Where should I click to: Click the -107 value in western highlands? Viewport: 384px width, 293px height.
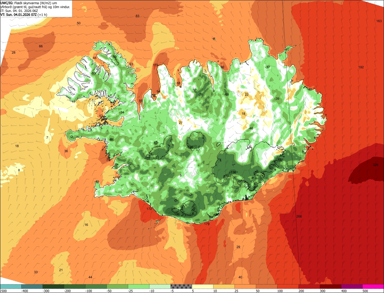(147, 158)
